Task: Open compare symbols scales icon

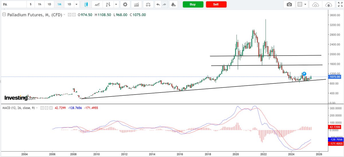Action: click(x=148, y=5)
